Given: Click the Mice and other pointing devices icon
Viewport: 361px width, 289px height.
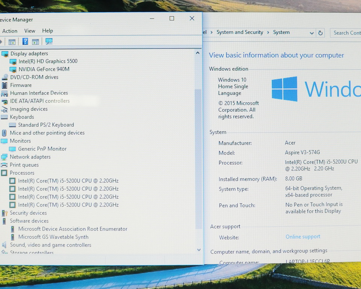Looking at the screenshot, I should (x=4, y=133).
